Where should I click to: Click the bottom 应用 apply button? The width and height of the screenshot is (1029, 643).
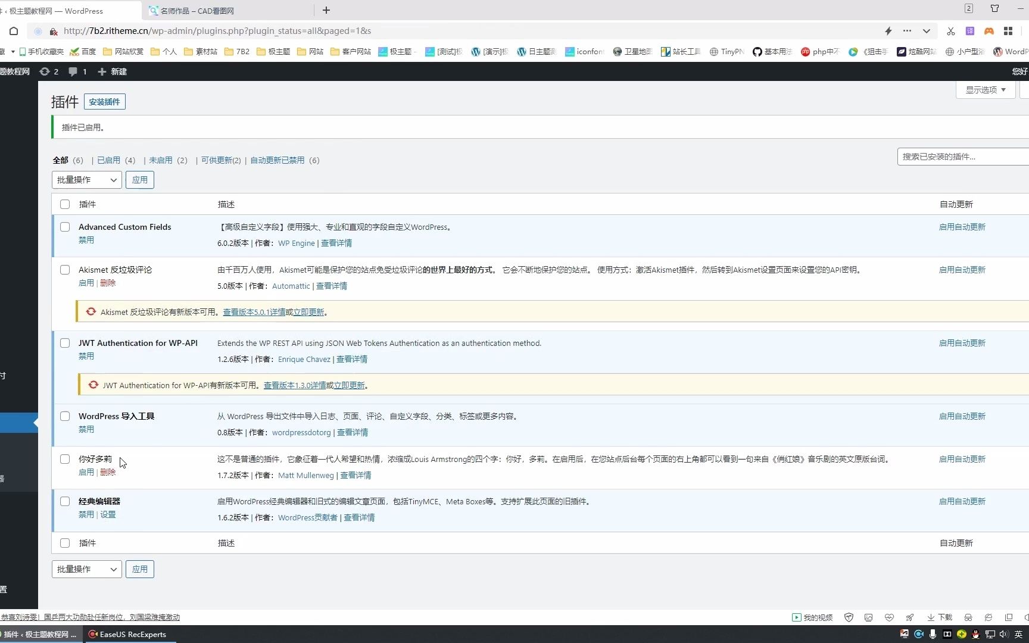point(140,569)
